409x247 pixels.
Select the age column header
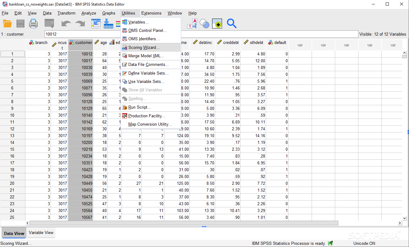(x=100, y=45)
